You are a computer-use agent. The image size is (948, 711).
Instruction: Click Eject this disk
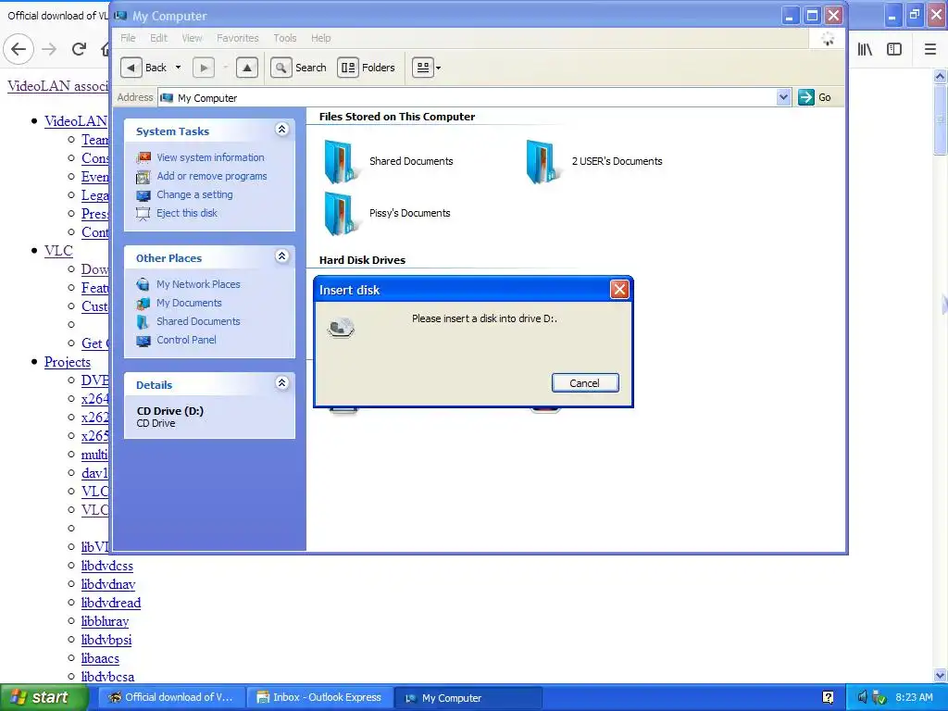click(187, 213)
